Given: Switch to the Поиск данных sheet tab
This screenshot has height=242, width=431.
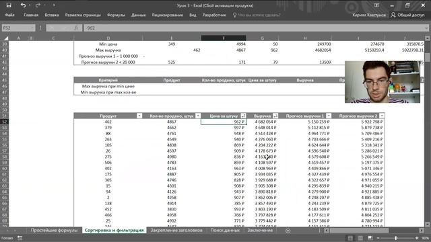Looking at the screenshot, I should tap(225, 231).
